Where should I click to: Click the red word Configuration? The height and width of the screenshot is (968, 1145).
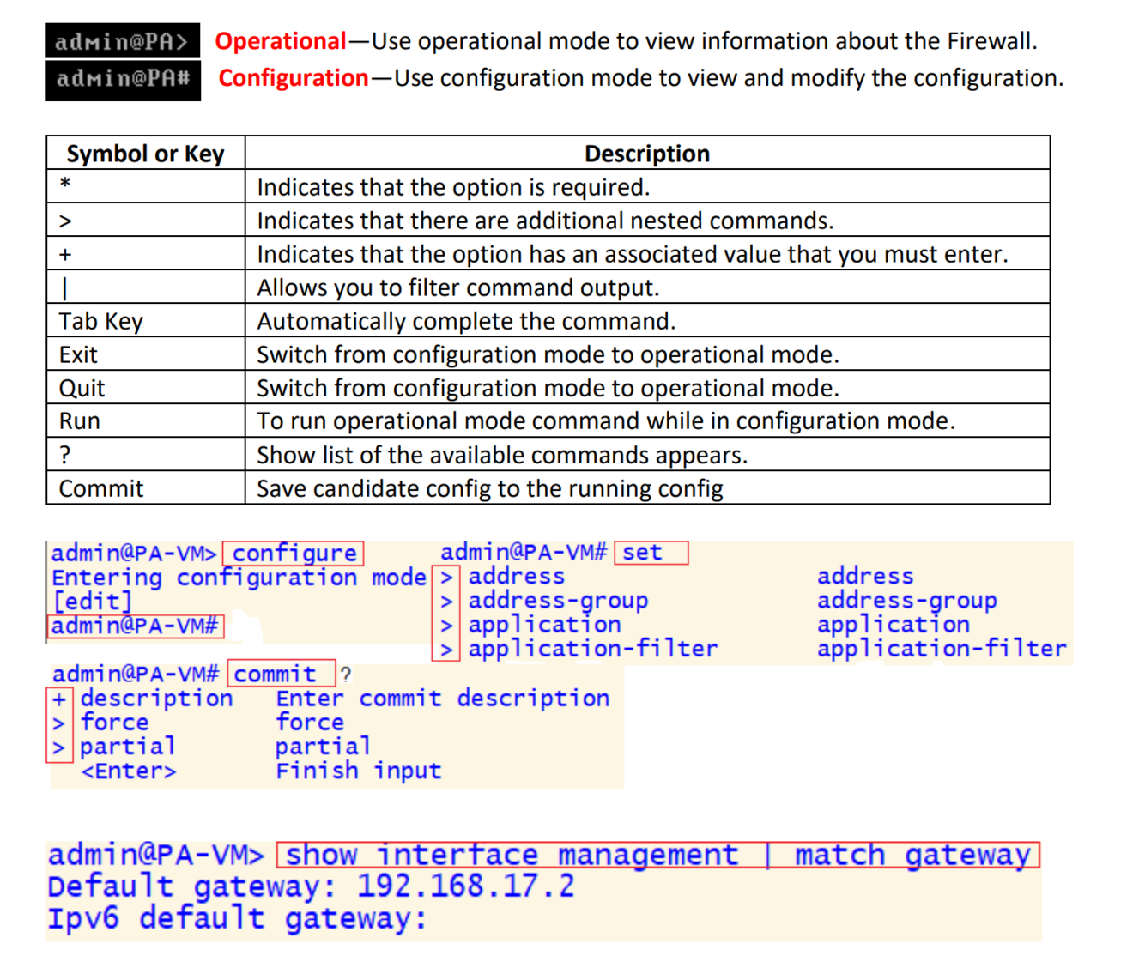point(294,78)
